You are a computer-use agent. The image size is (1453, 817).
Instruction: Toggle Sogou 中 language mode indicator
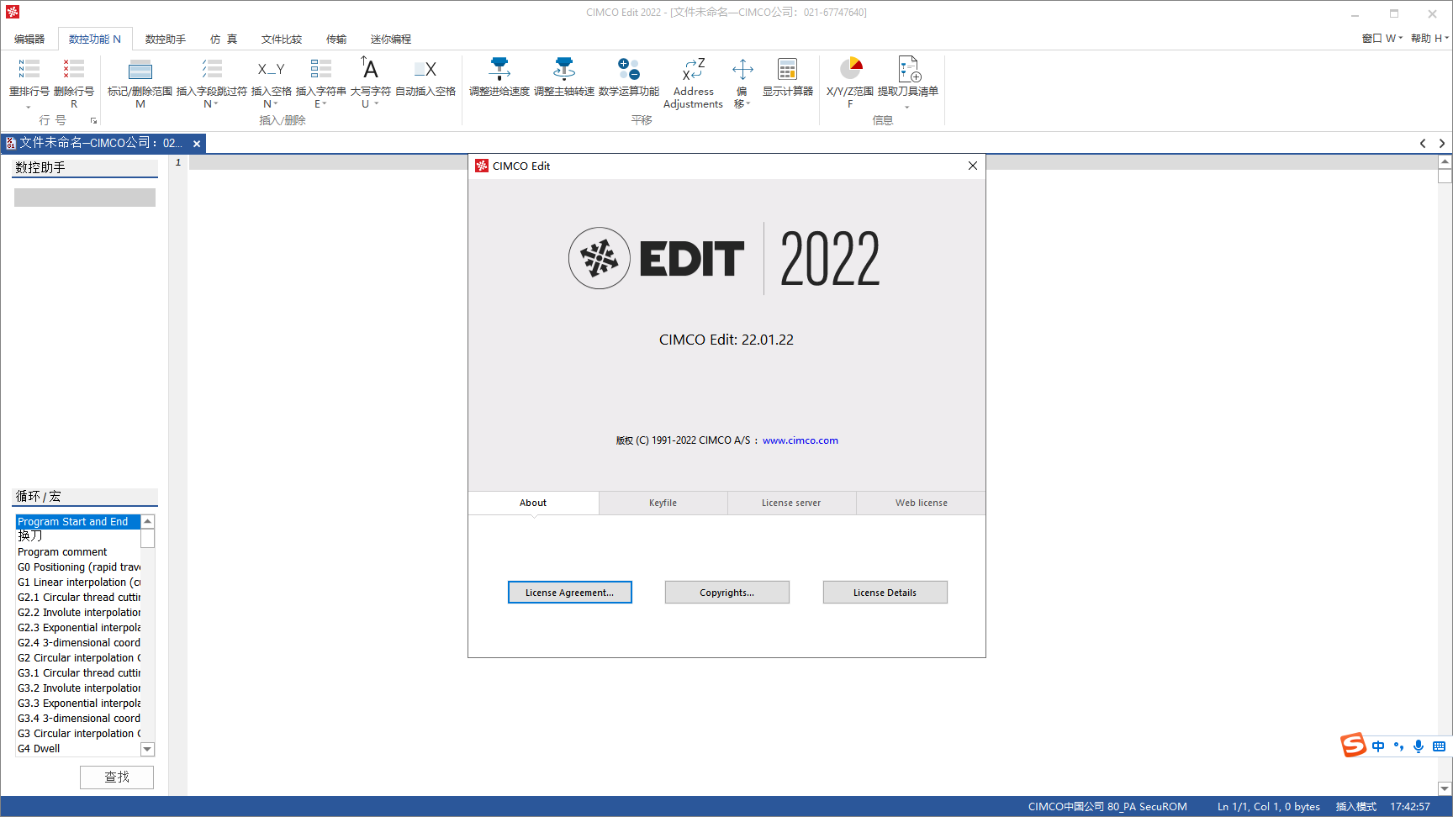click(x=1378, y=746)
